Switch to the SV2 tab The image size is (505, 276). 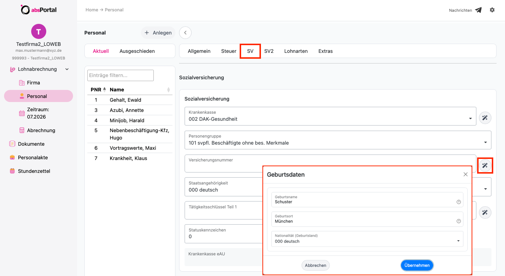click(x=269, y=51)
